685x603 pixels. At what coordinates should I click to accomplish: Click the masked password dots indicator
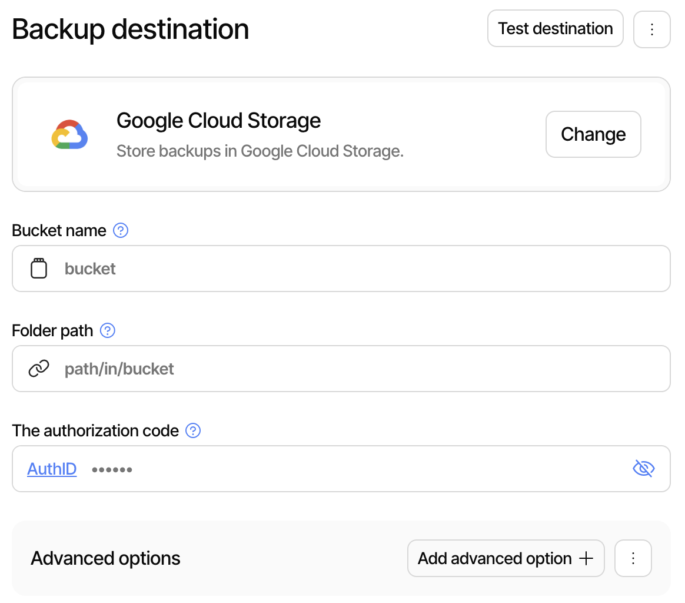click(112, 469)
